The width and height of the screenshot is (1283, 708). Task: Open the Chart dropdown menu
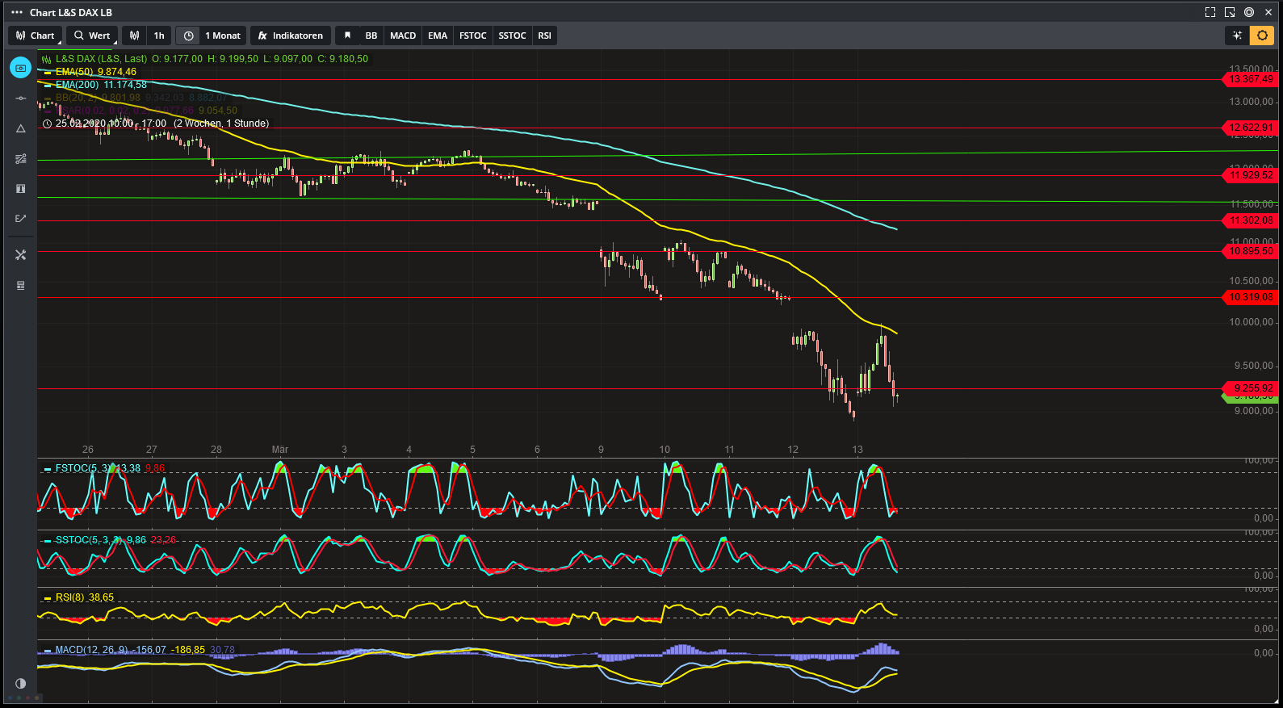36,36
